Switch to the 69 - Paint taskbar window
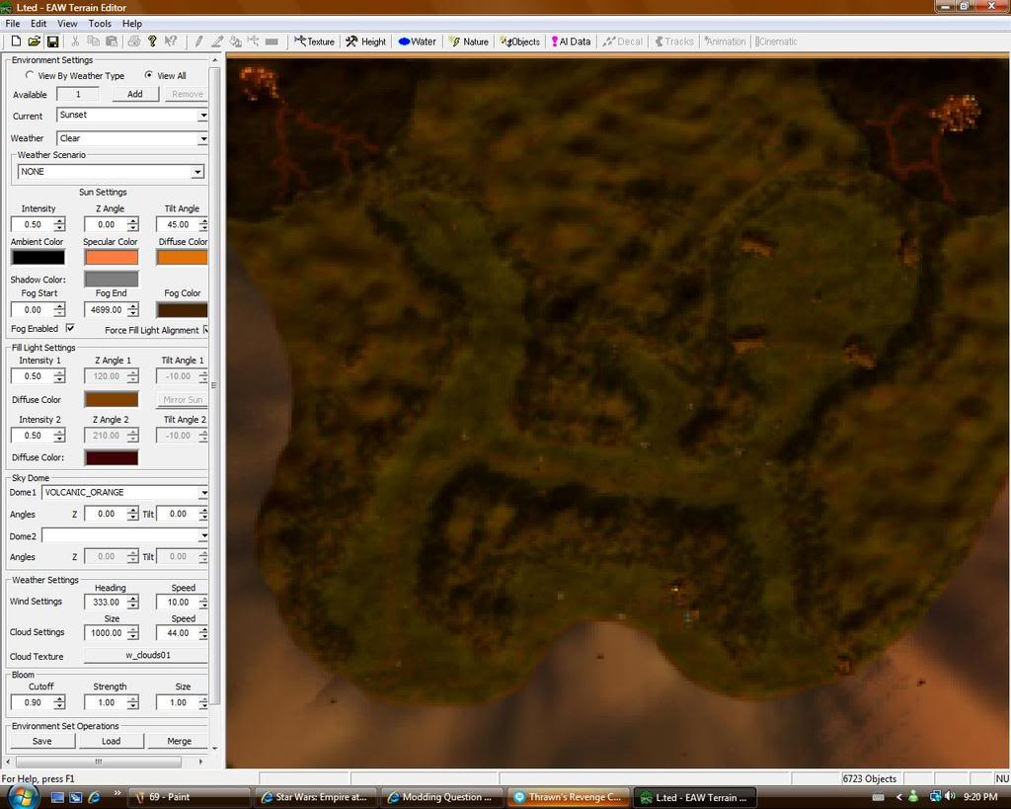 tap(190, 797)
